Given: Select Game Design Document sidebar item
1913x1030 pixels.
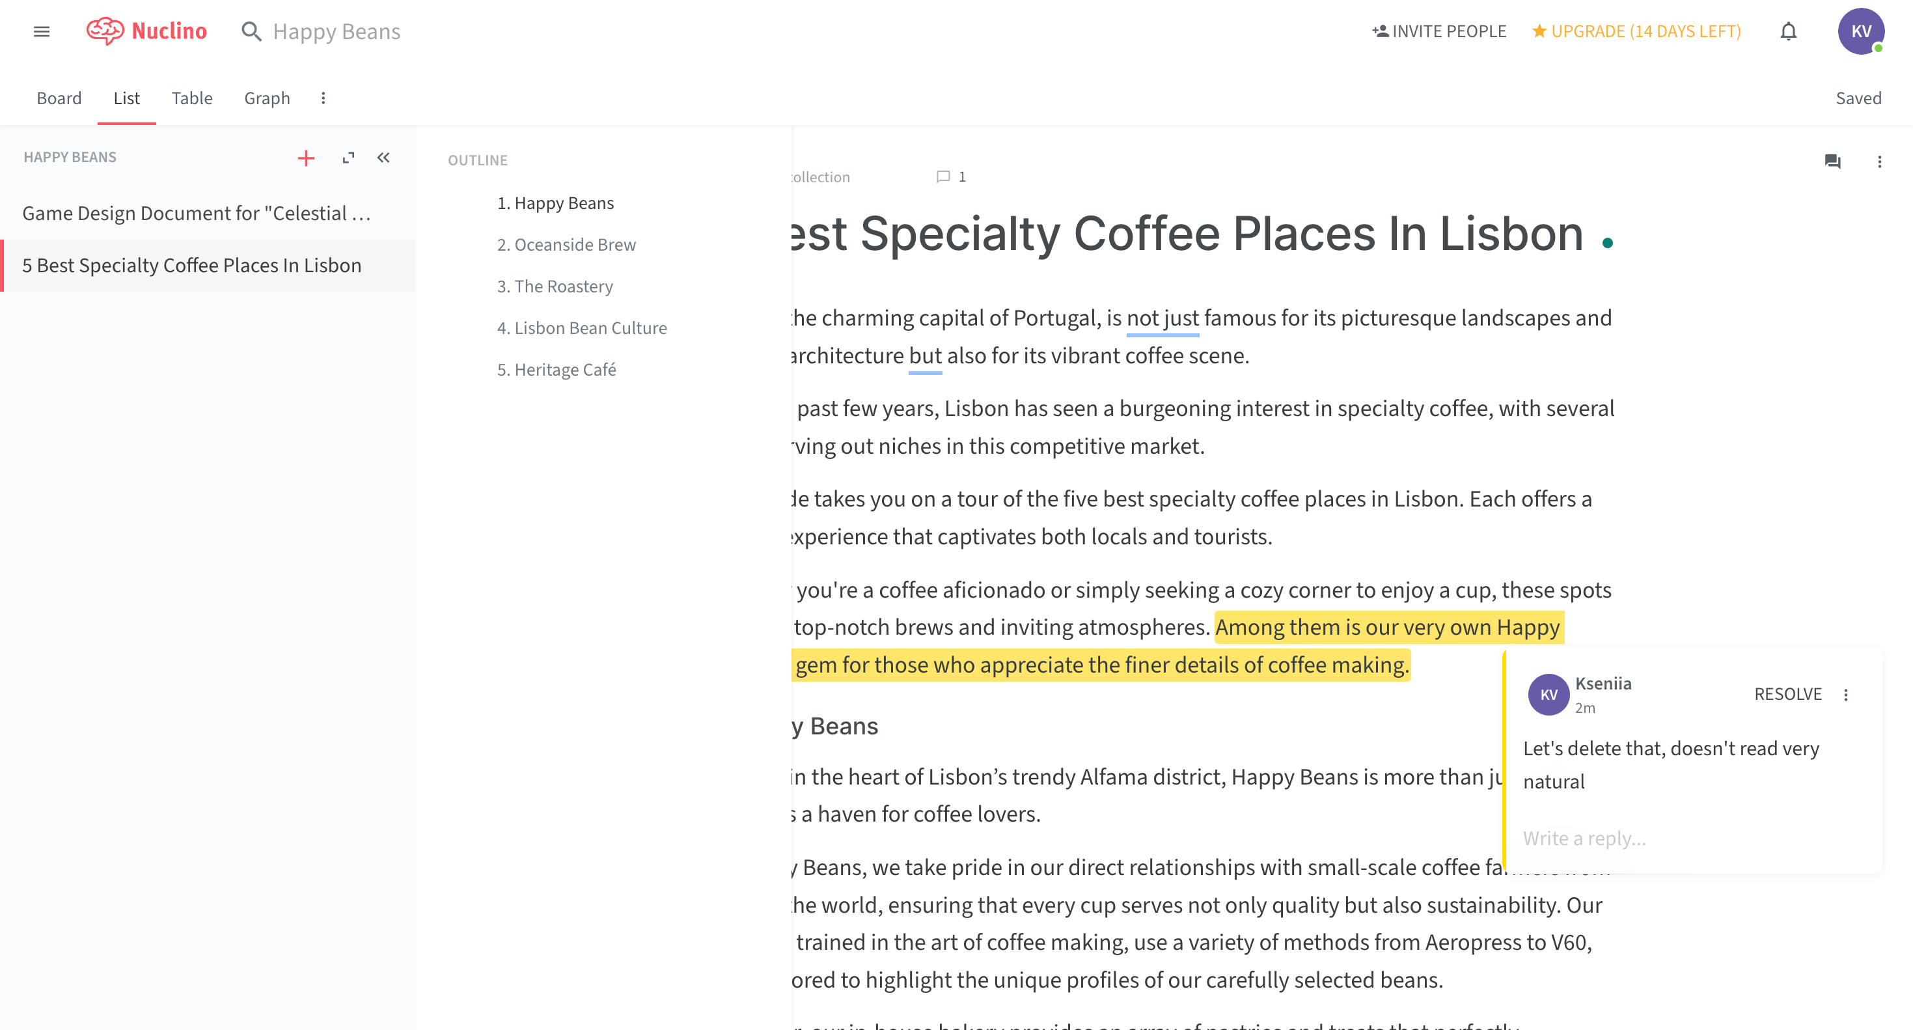Looking at the screenshot, I should pos(197,213).
